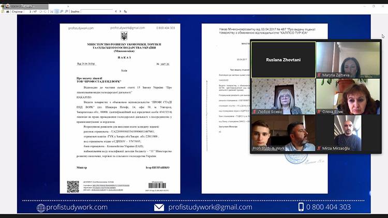Screen dimensions: 388x218
Task: Click muted mic icon beside Олена Білик
Action: tap(319, 112)
